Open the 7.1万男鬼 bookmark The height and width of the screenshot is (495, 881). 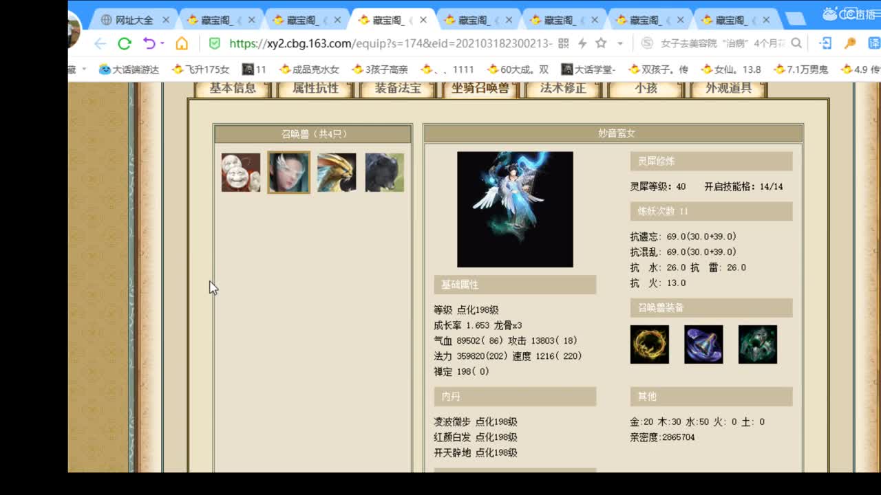801,69
